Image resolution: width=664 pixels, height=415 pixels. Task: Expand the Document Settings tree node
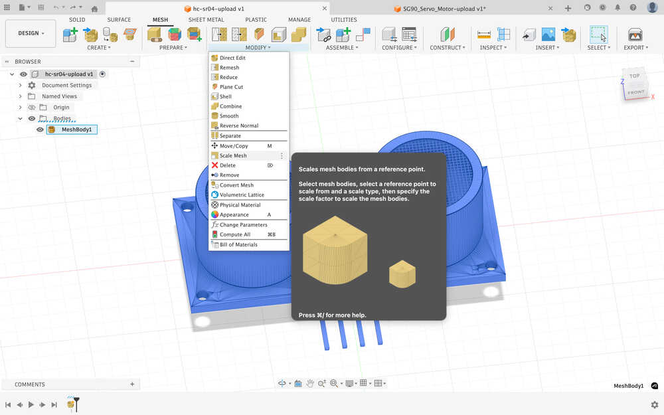point(21,86)
